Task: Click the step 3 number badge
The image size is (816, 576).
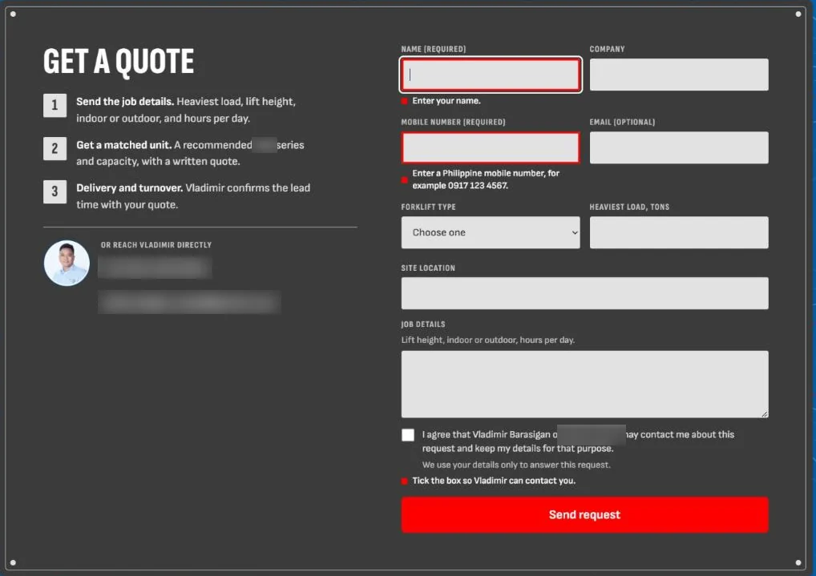Action: (55, 191)
